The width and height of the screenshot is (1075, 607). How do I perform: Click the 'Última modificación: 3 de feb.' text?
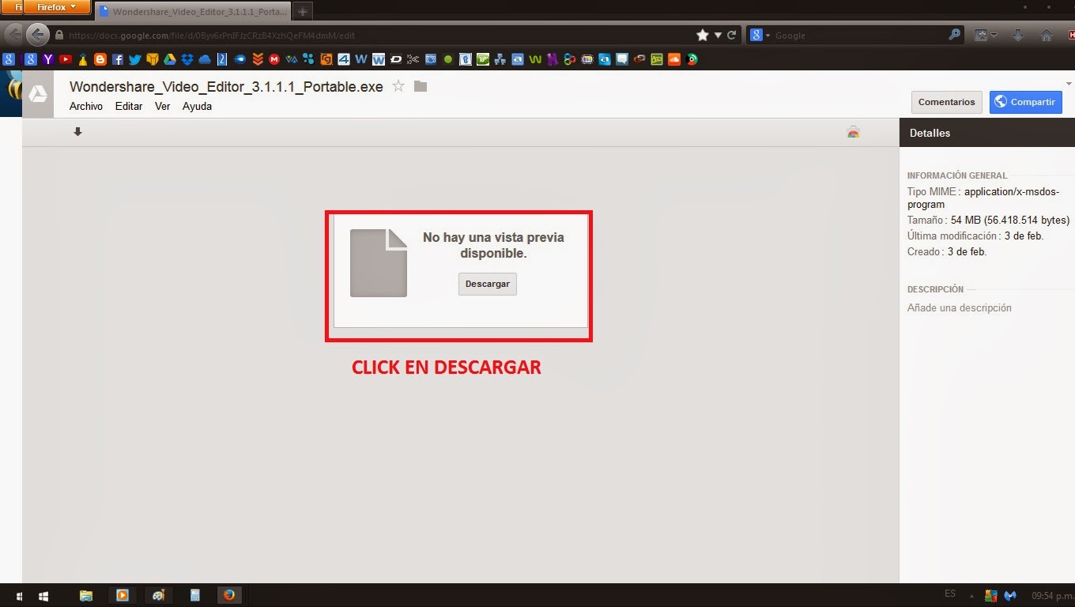975,236
